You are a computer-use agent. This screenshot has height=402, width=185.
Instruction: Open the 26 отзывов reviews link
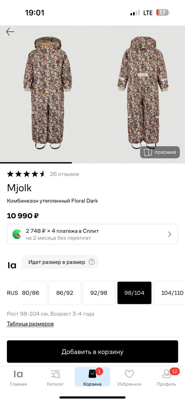64,174
